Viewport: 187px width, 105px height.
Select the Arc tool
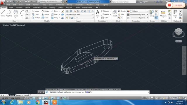click(x=22, y=13)
